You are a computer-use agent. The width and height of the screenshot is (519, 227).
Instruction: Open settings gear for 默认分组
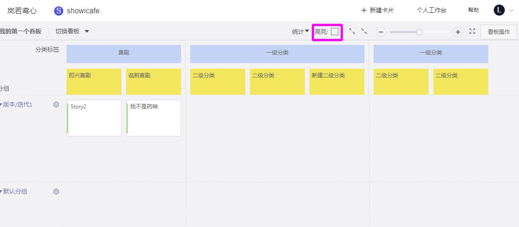click(x=56, y=192)
